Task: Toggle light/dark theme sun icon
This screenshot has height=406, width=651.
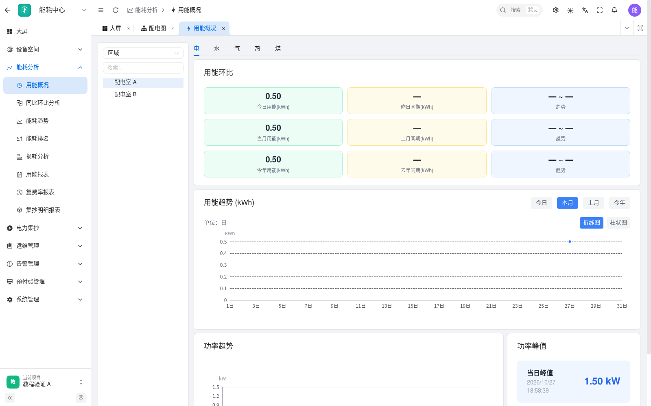Action: point(570,10)
